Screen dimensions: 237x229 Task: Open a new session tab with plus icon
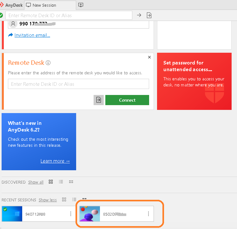[x=81, y=5]
